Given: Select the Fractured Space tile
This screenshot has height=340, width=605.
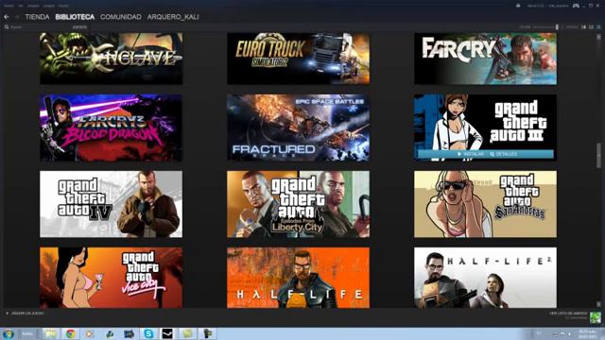Looking at the screenshot, I should click(299, 127).
